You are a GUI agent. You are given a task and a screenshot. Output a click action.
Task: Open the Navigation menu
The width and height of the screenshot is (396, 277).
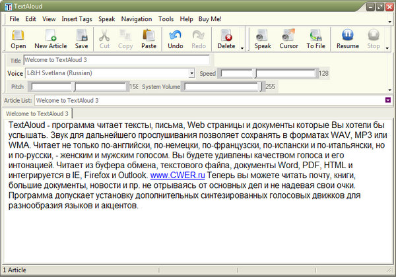[136, 20]
